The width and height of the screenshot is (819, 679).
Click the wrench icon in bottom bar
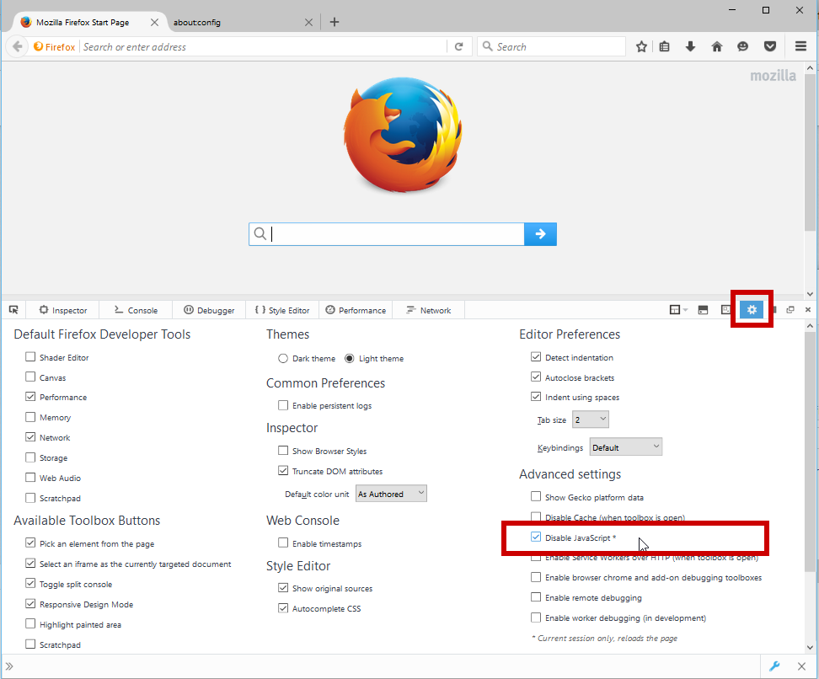point(774,666)
